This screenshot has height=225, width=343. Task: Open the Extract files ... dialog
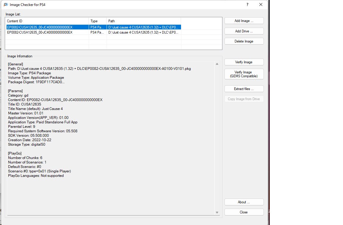click(x=244, y=89)
